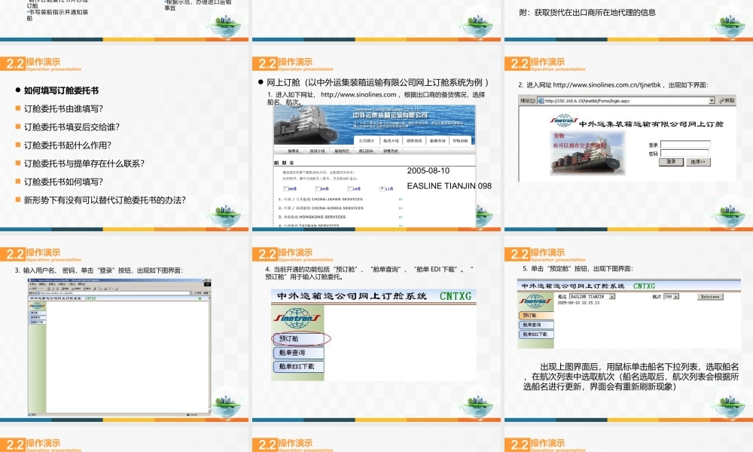Click the Sinotrans logo in step 4 slide
753x452 pixels.
pyautogui.click(x=297, y=317)
